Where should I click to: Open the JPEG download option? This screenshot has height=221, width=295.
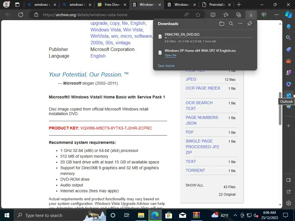(x=191, y=79)
